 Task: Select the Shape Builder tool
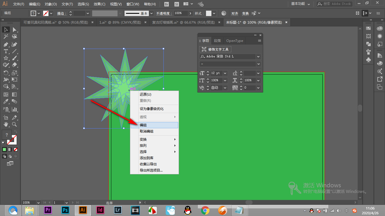click(6, 86)
